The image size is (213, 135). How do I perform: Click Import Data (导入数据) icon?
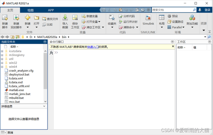click(x=65, y=18)
